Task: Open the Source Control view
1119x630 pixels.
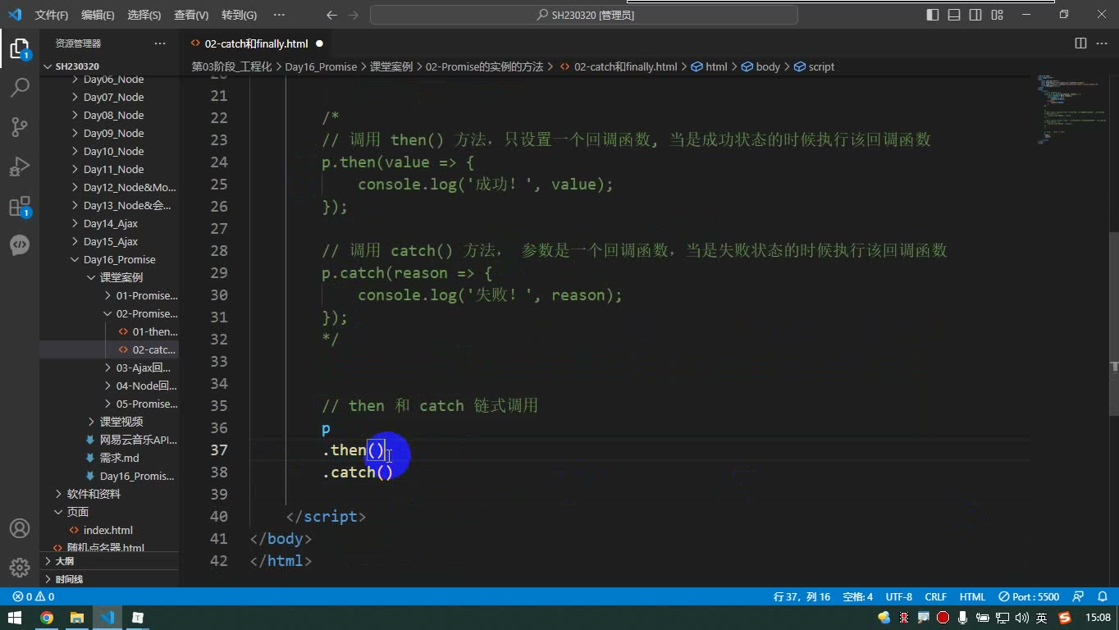Action: [x=20, y=127]
